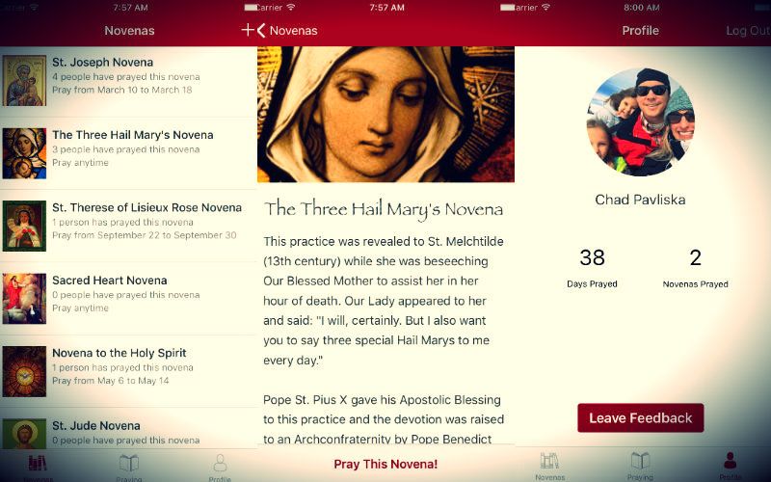Tap the plus icon to add a novena
The width and height of the screenshot is (771, 482).
247,31
